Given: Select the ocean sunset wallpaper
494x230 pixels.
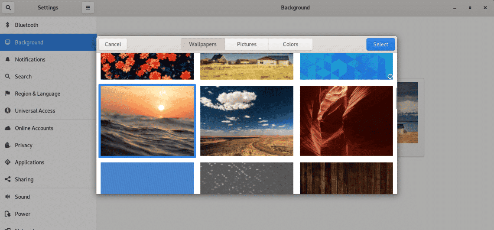Looking at the screenshot, I should click(147, 121).
